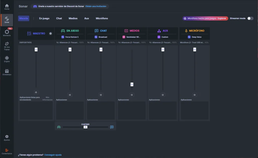The width and height of the screenshot is (258, 158).
Task: Click the ChatMix slider handle
Action: click(x=85, y=127)
